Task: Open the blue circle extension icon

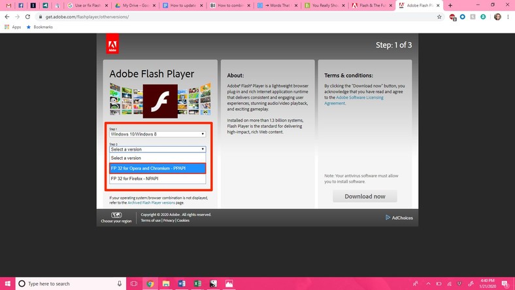Action: [x=463, y=17]
